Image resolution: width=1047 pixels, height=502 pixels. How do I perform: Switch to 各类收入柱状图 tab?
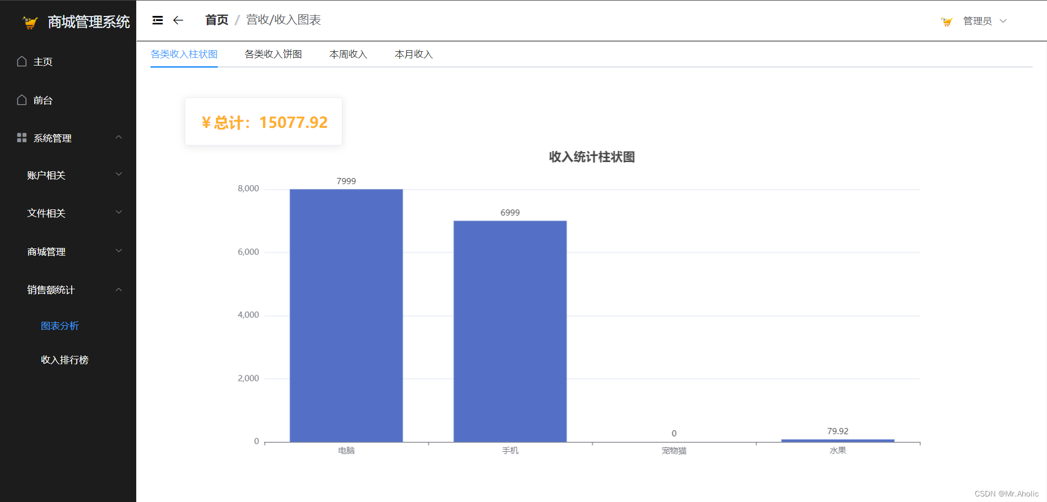[184, 54]
